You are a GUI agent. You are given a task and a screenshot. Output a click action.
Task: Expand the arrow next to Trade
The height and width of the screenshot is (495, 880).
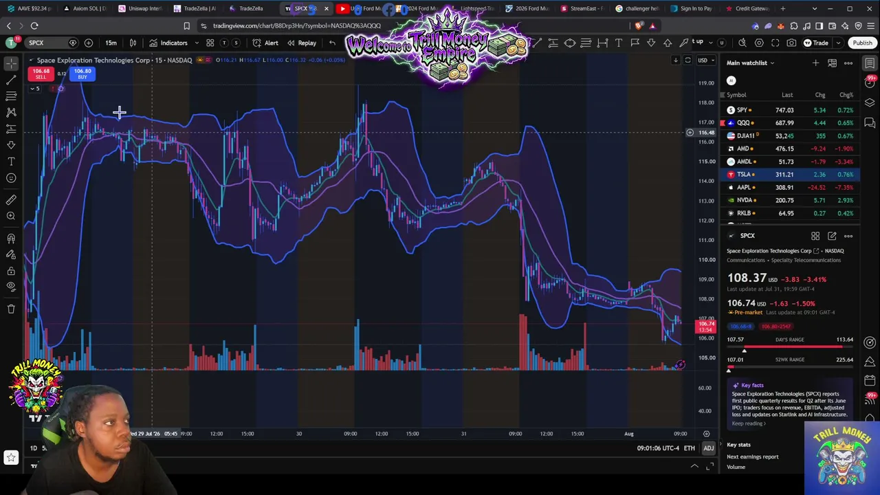(x=839, y=43)
